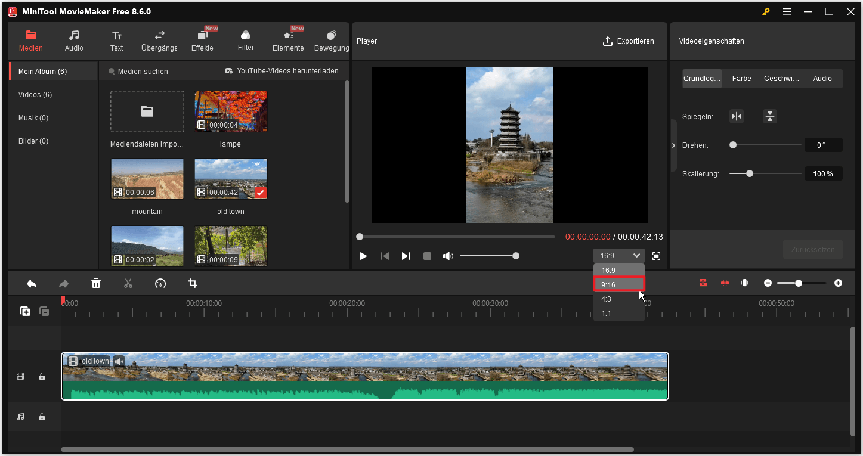Switch to the Farbe tab
This screenshot has width=863, height=456.
(741, 78)
